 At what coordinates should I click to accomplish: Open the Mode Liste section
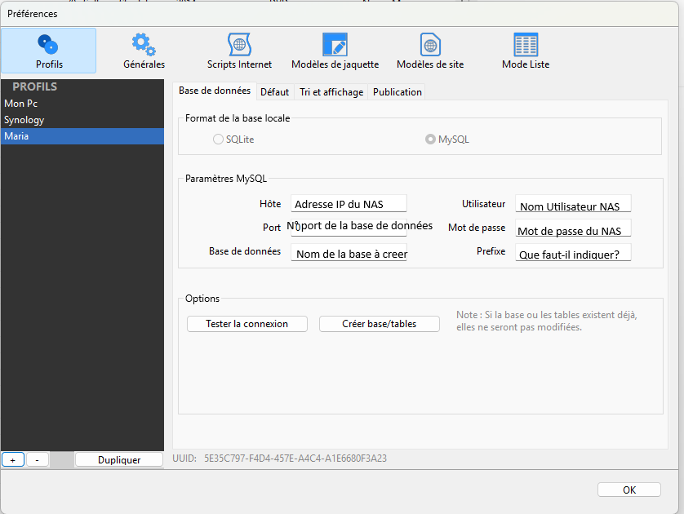coord(526,51)
